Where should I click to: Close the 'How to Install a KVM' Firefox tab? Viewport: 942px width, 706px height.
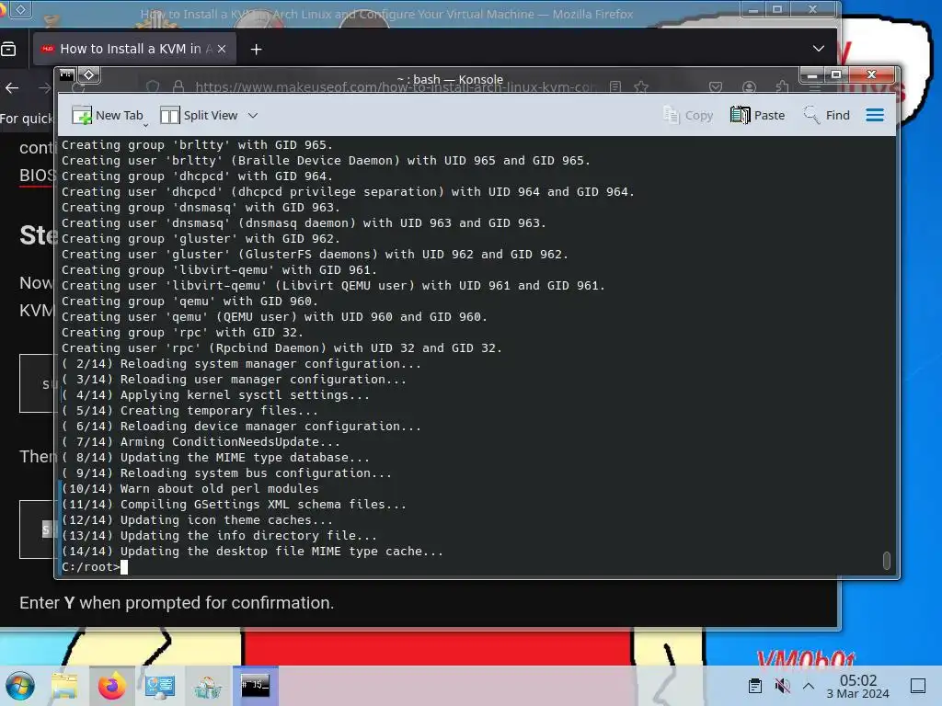[x=222, y=50]
